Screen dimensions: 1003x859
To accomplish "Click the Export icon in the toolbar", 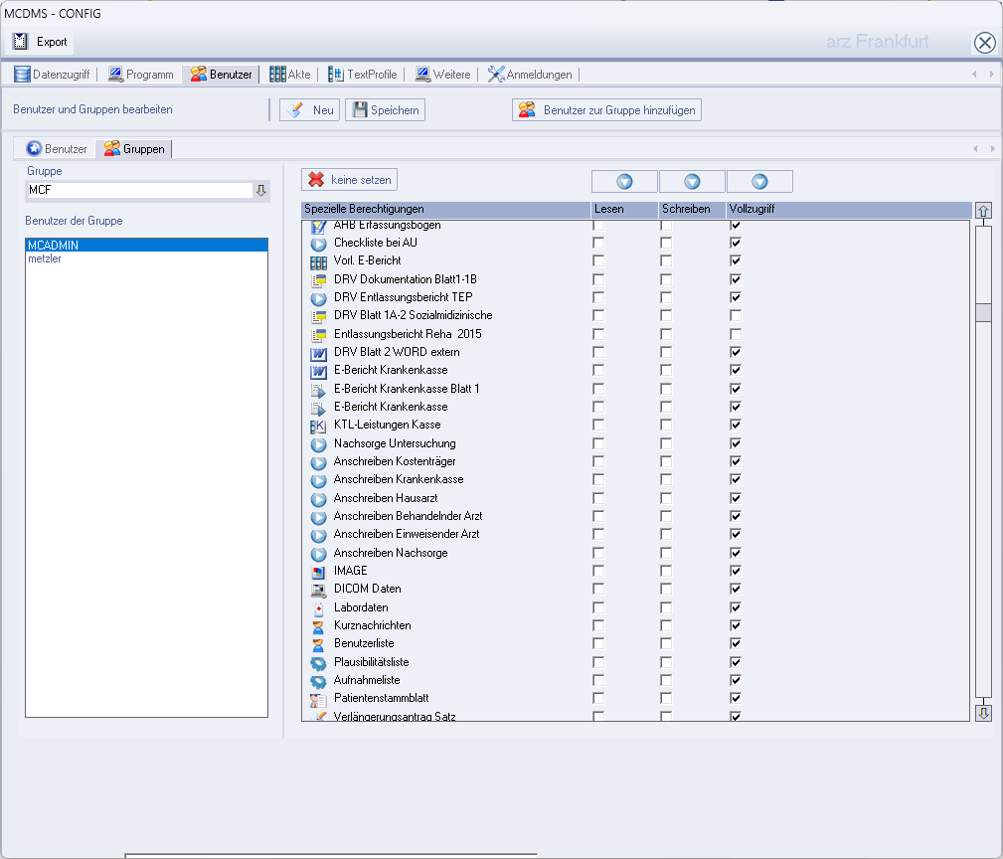I will pos(20,42).
